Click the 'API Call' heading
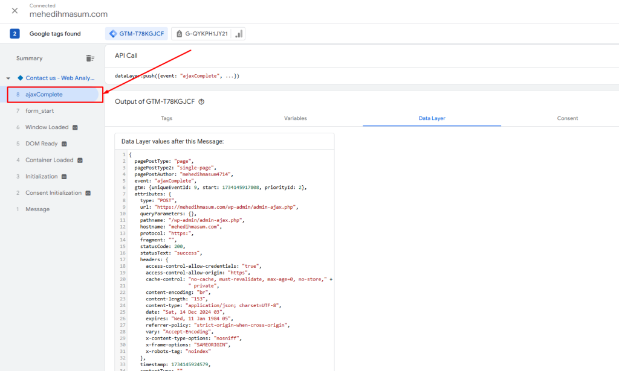This screenshot has width=619, height=371. pyautogui.click(x=126, y=56)
